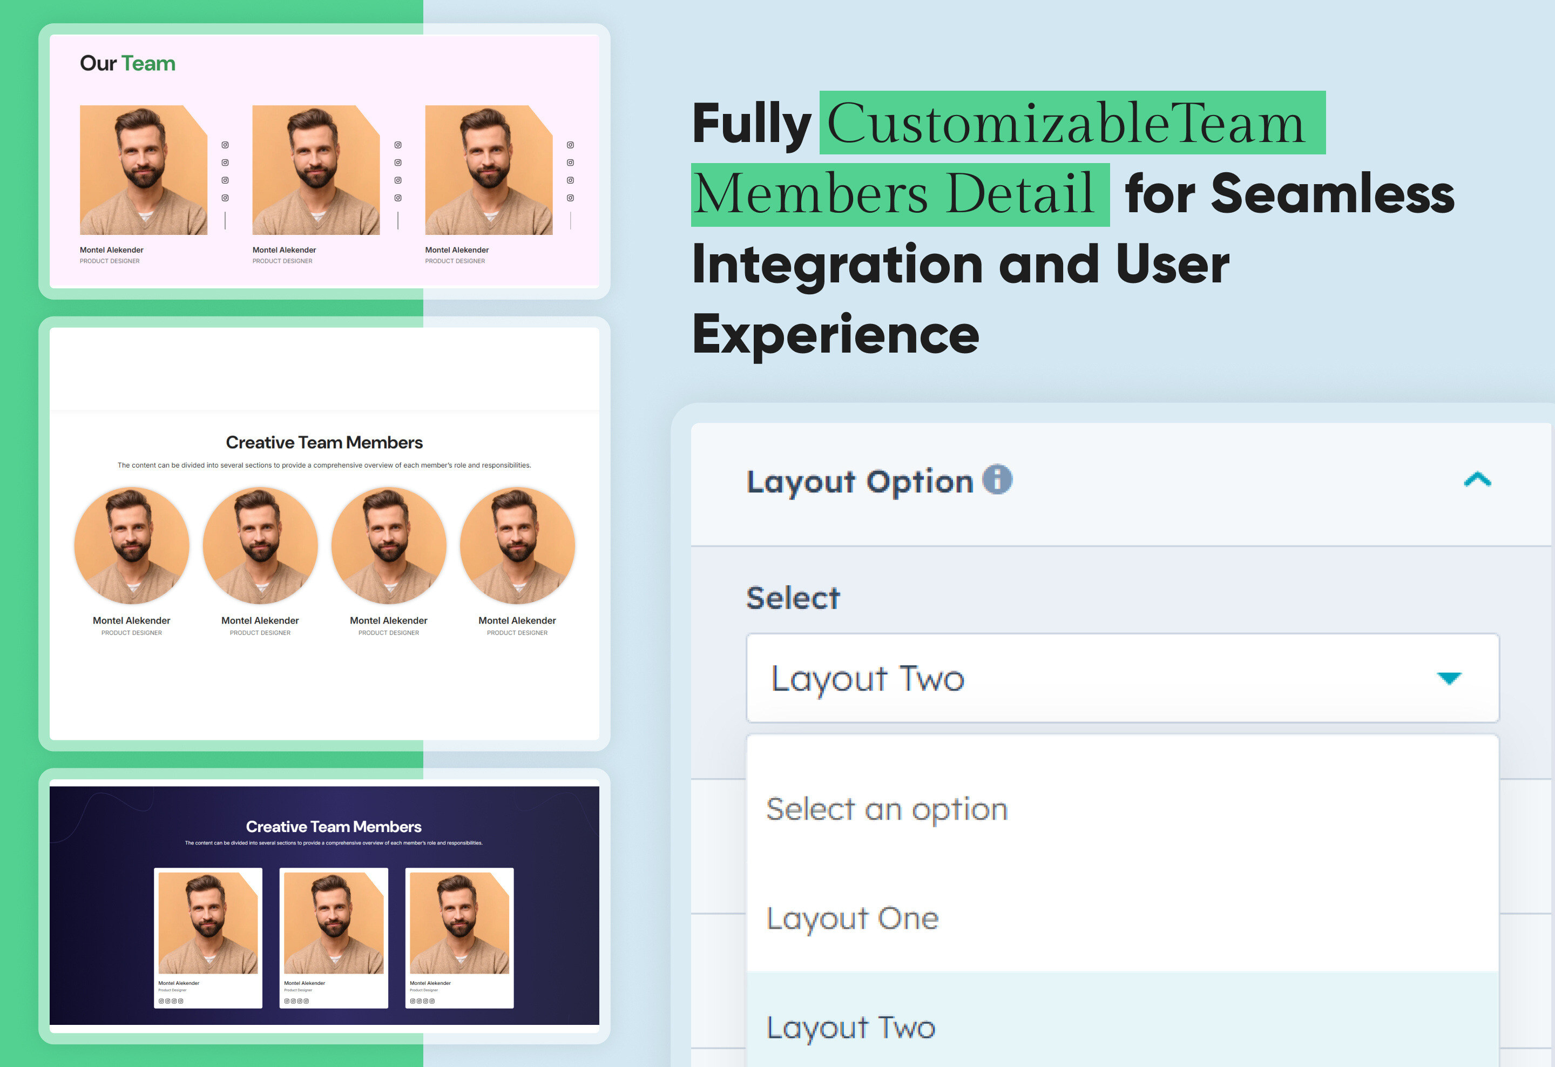The width and height of the screenshot is (1555, 1067).
Task: Click the top Instagram icon beside the first Our Team member
Action: tap(225, 145)
